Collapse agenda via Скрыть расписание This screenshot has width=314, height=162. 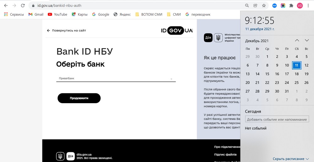coord(291,159)
